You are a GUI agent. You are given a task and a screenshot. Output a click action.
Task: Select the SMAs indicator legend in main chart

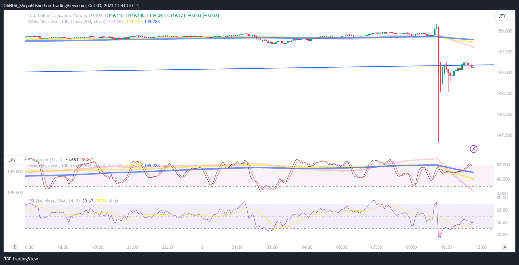click(67, 21)
